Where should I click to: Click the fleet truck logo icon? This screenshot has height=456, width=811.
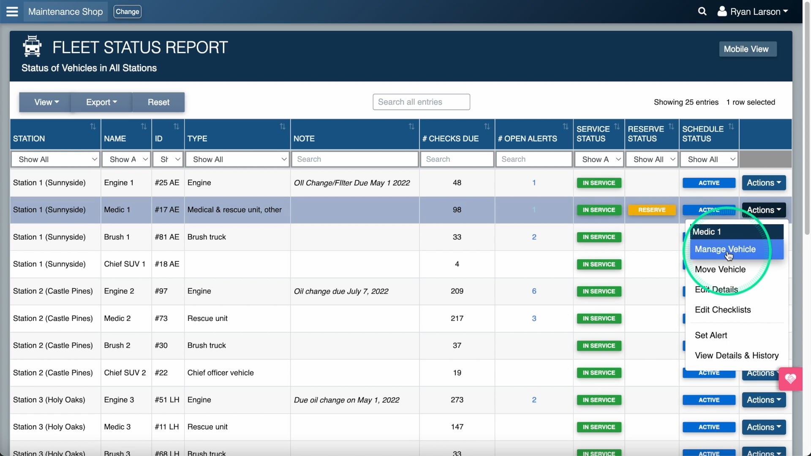click(32, 46)
